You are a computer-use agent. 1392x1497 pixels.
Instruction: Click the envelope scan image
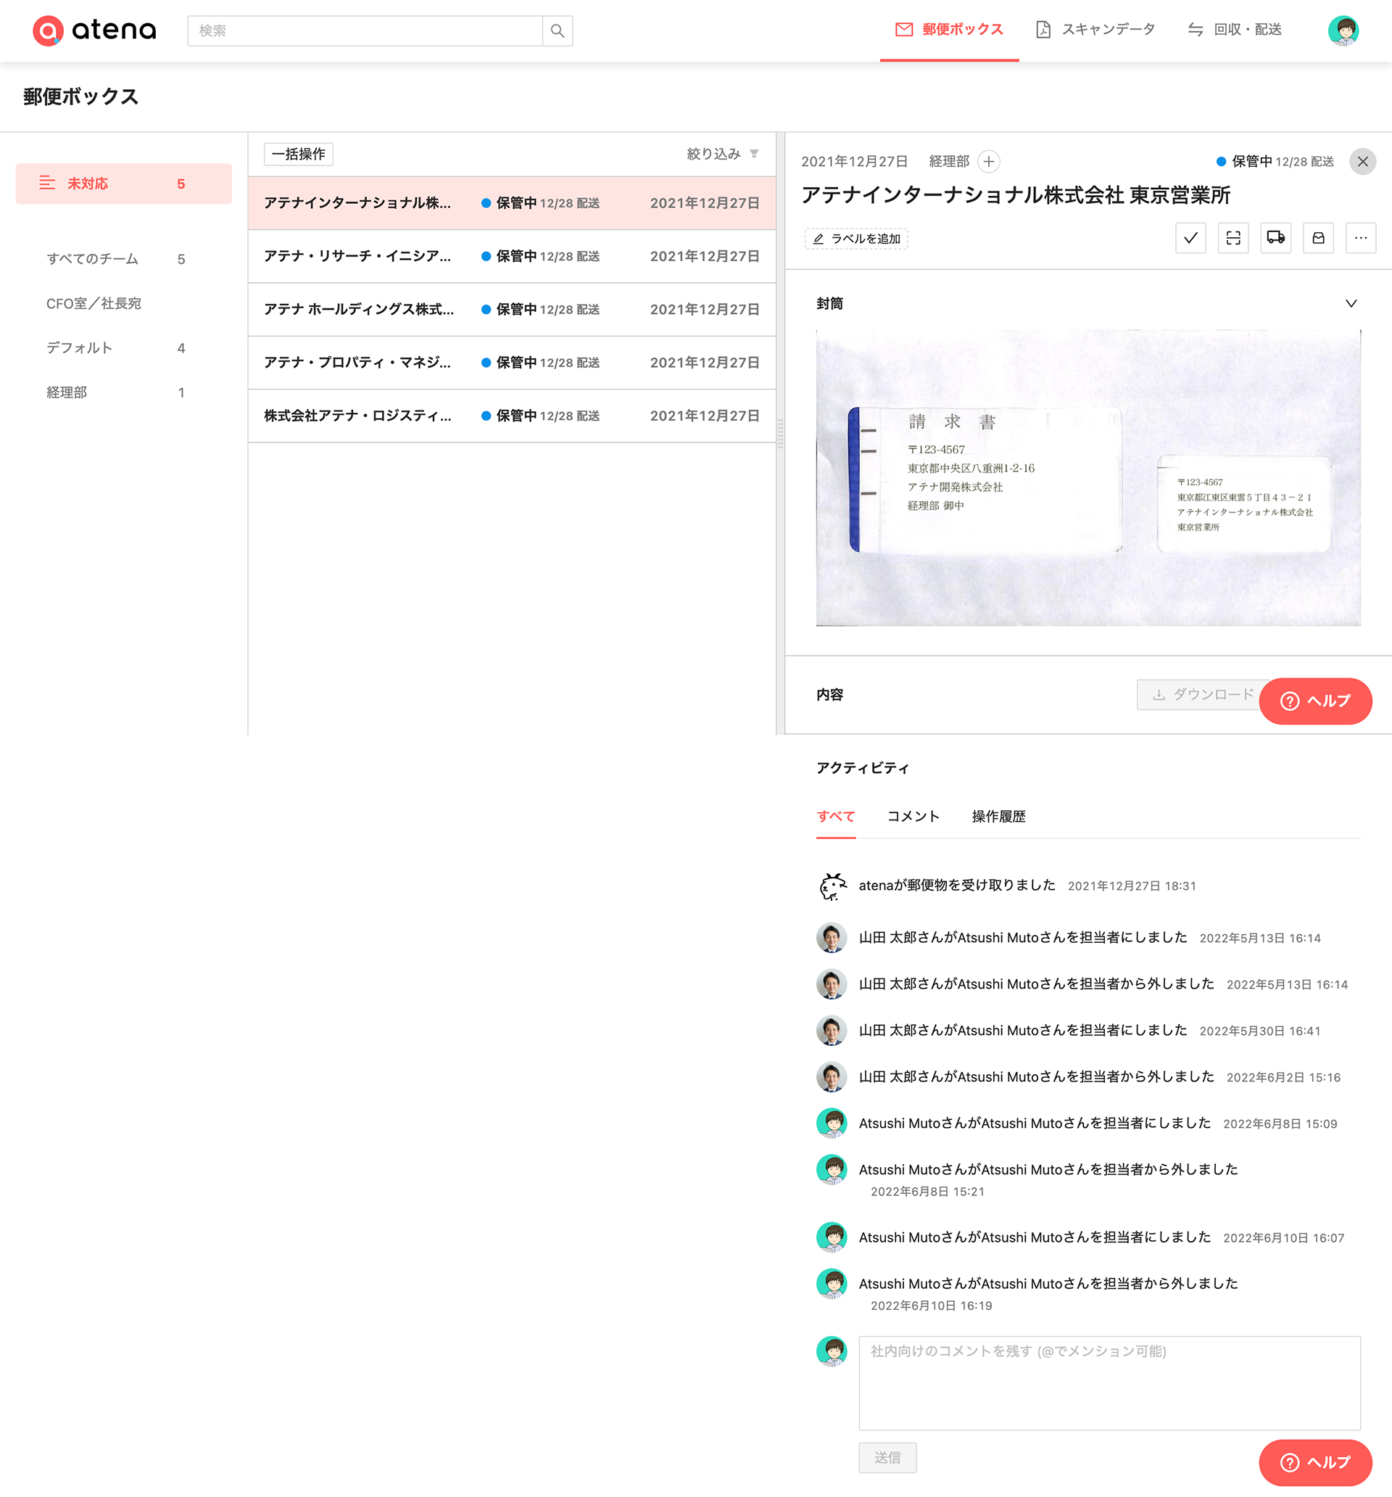(1087, 477)
